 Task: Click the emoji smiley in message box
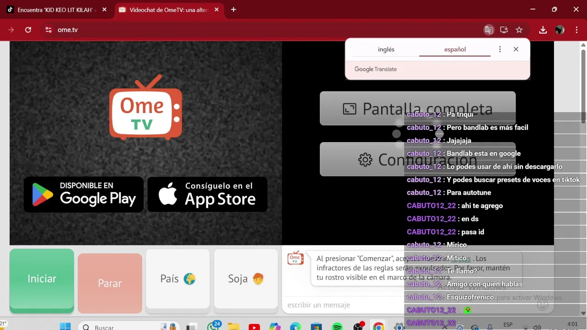543,305
